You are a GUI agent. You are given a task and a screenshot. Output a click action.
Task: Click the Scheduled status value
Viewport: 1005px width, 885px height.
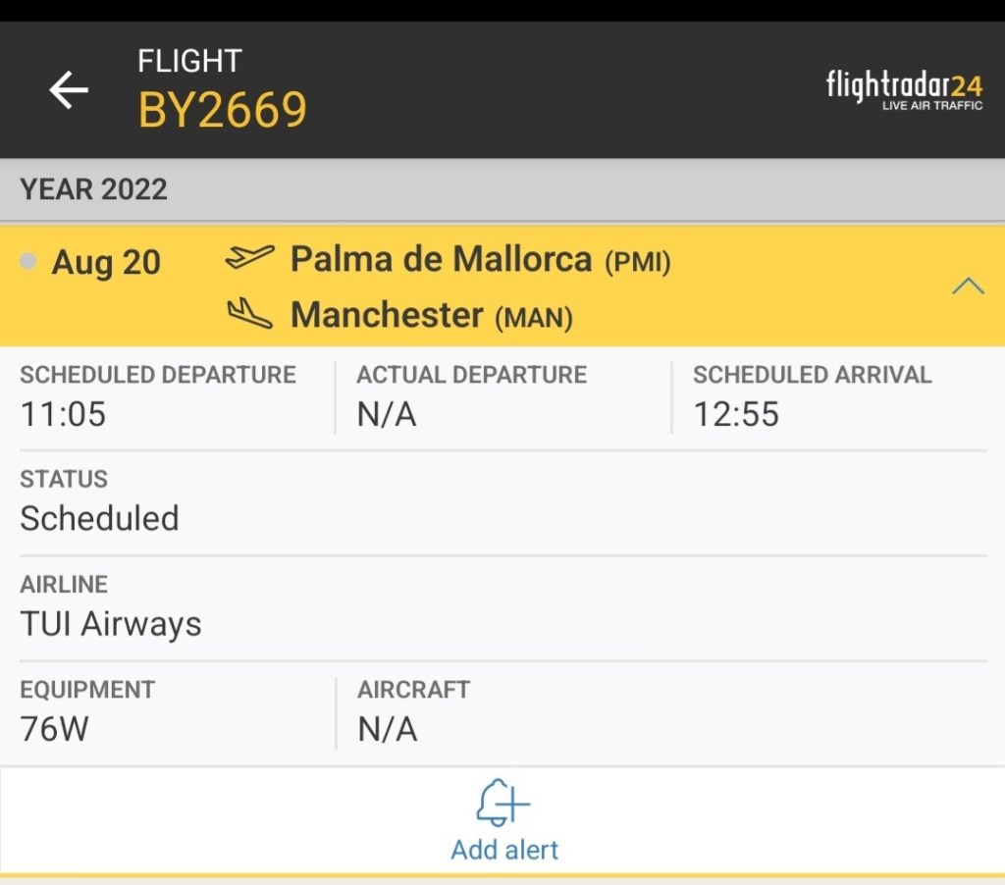tap(99, 518)
